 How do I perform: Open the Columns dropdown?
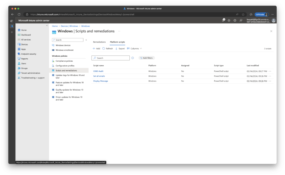(134, 49)
